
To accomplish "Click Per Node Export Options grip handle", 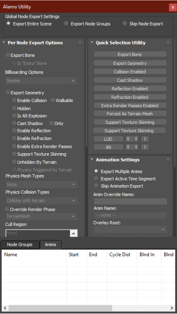I will pos(80,42).
